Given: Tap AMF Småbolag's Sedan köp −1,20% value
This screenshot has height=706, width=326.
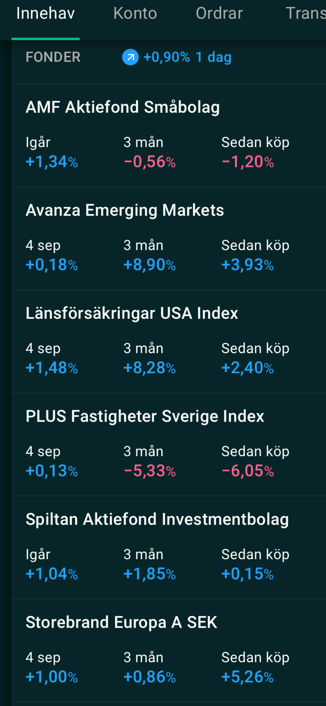Looking at the screenshot, I should [x=248, y=162].
